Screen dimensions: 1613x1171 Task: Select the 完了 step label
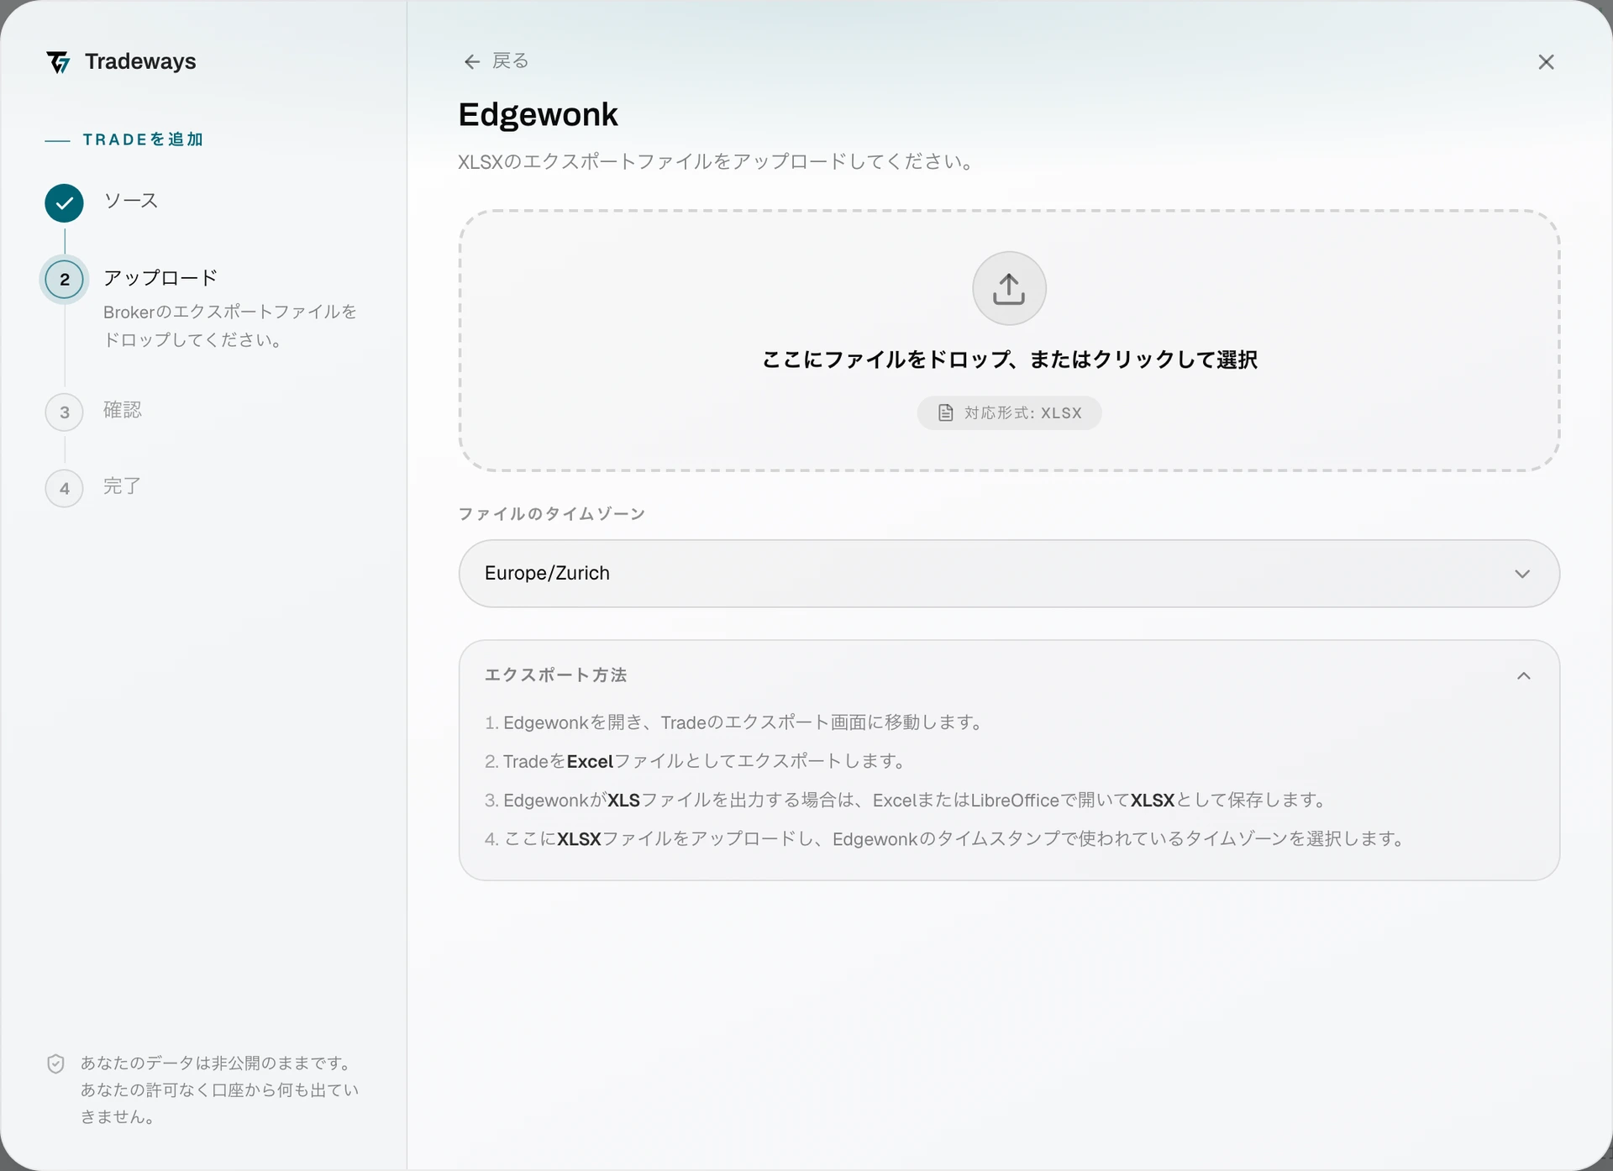point(123,486)
